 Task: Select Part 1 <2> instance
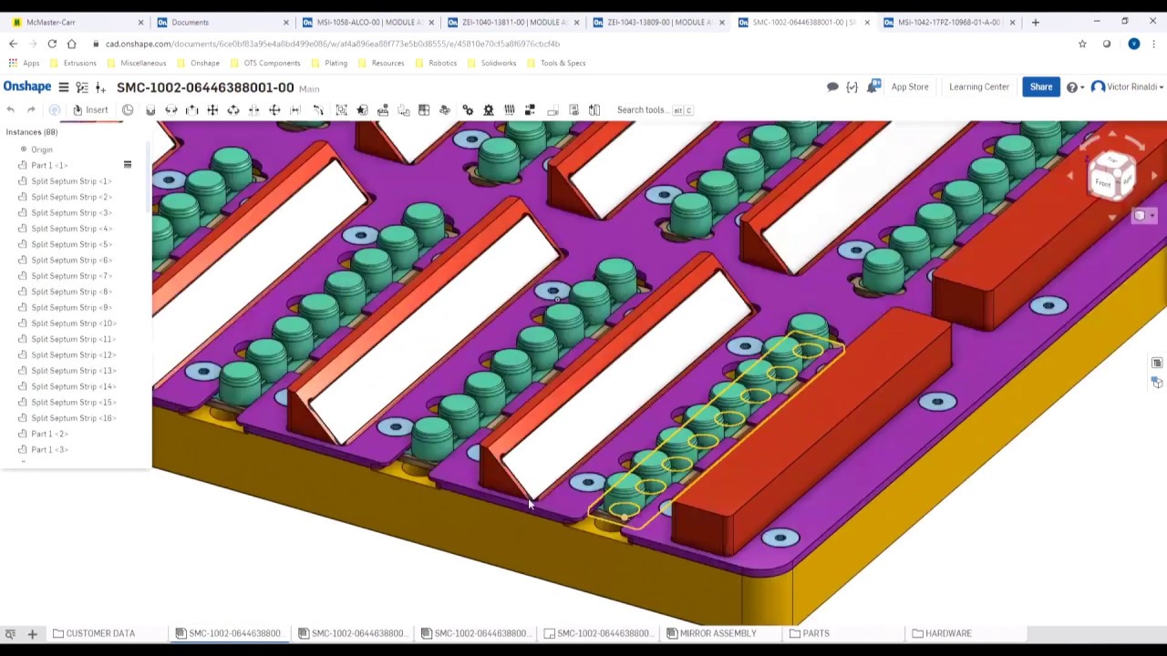[x=49, y=434]
